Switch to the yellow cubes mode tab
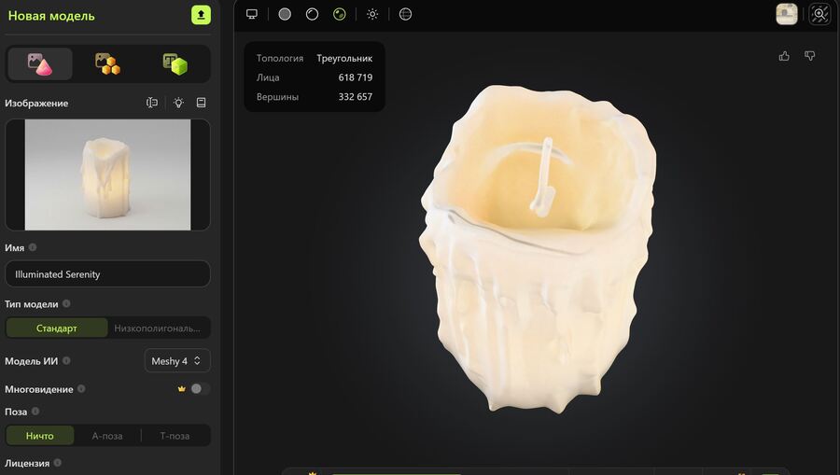Viewport: 840px width, 475px height. pos(107,63)
